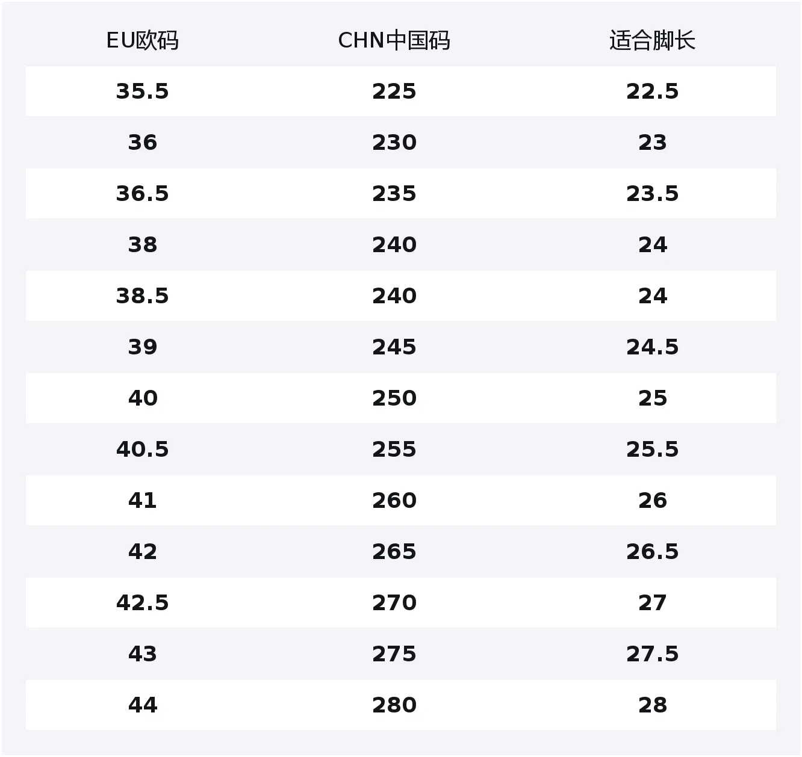802x757 pixels.
Task: Select EU size 38.5 row label
Action: (x=143, y=296)
